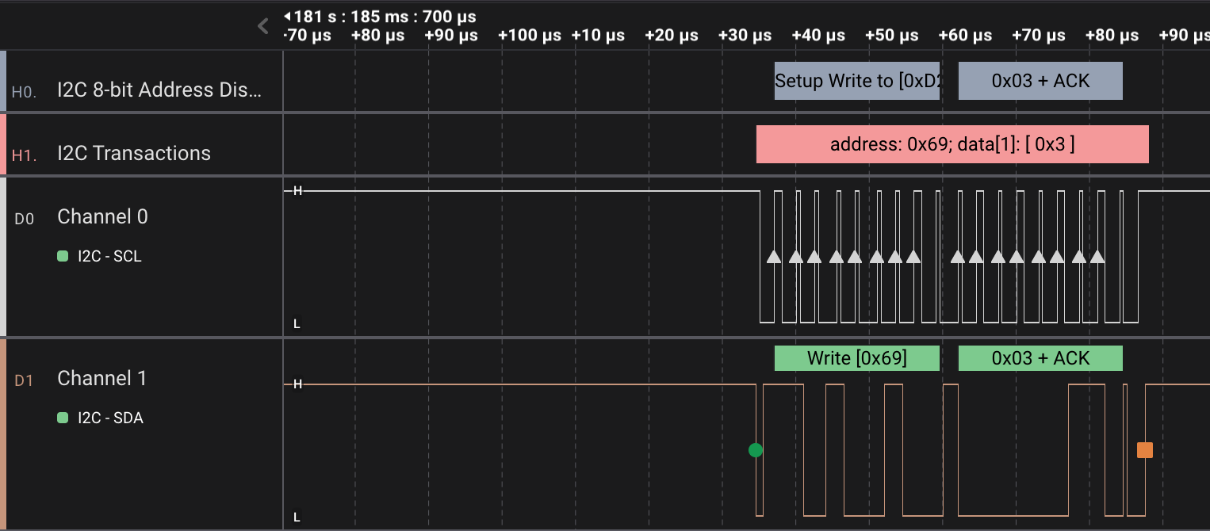Collapse the side panel with the left chevron
This screenshot has height=531, width=1210.
(262, 25)
